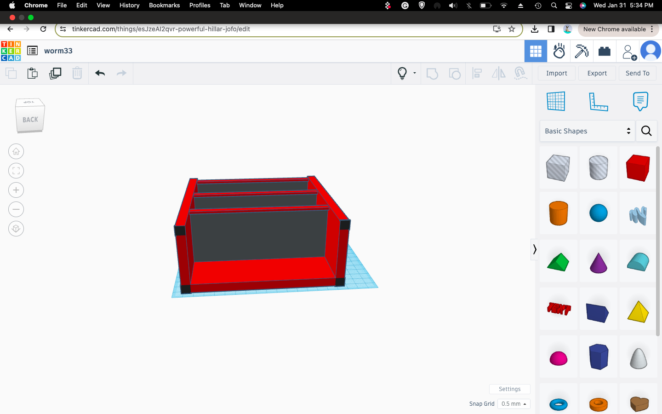Click the Import button

(556, 73)
